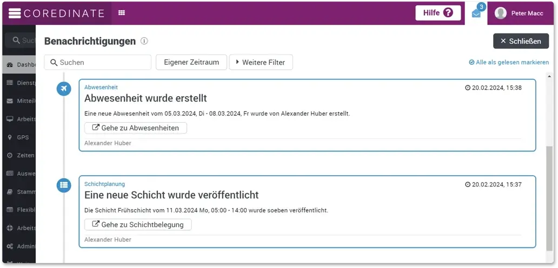Click the apps grid icon in header
The image size is (558, 268).
pos(122,13)
